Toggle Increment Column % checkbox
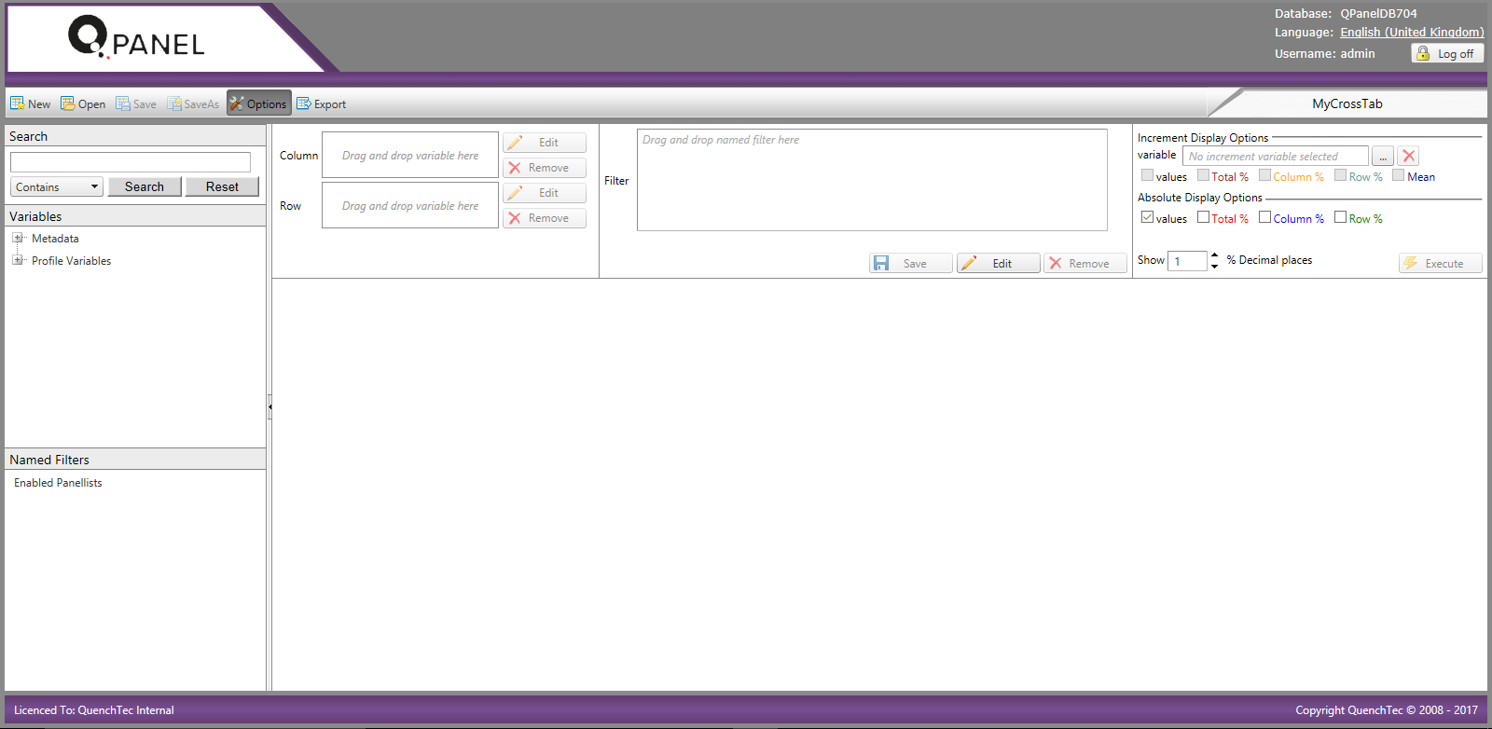Screen dimensions: 1492x729 click(1265, 175)
